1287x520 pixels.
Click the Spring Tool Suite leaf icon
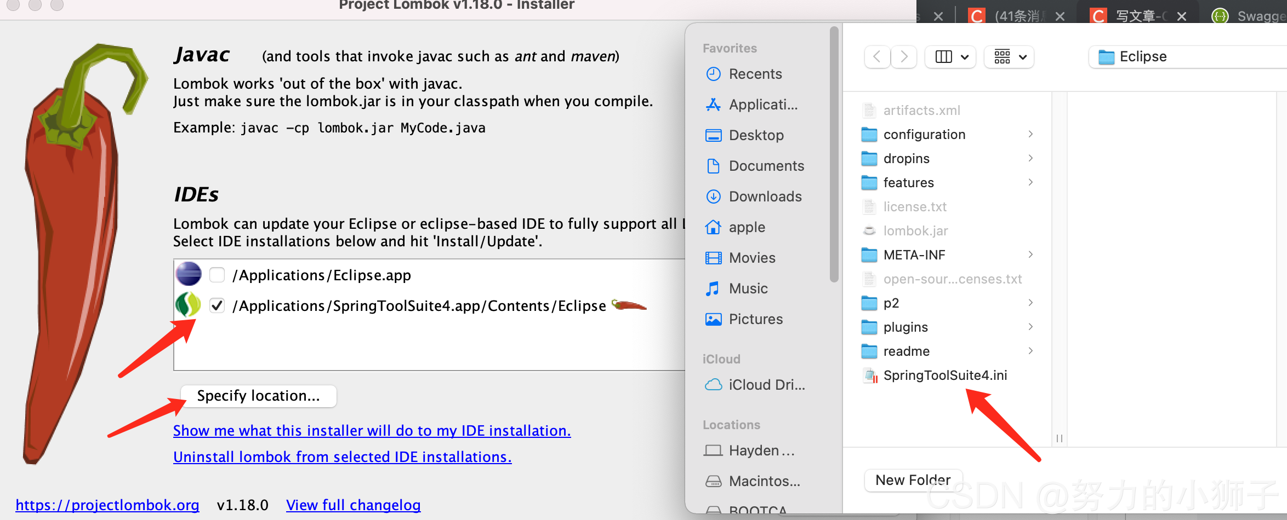[x=188, y=305]
